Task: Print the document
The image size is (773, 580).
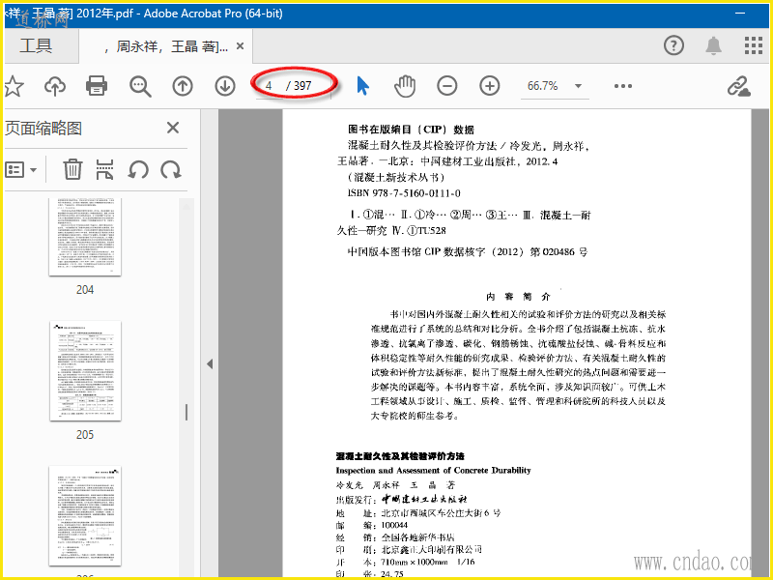Action: tap(97, 86)
